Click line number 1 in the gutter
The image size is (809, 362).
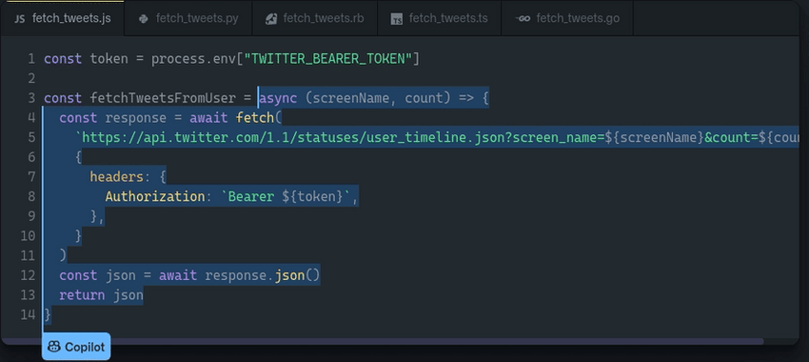[31, 59]
